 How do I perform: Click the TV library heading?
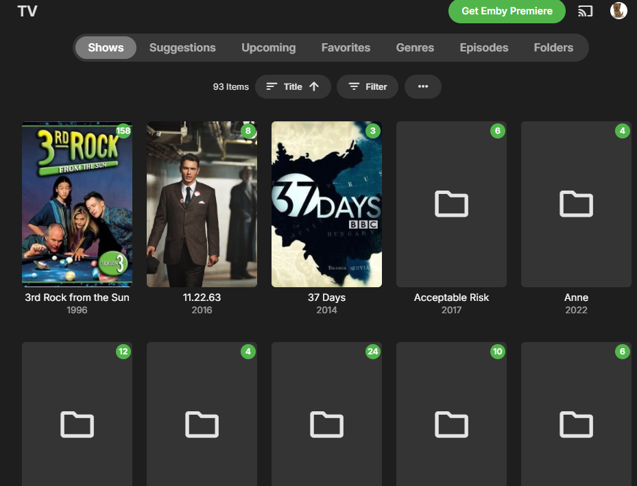pyautogui.click(x=27, y=11)
